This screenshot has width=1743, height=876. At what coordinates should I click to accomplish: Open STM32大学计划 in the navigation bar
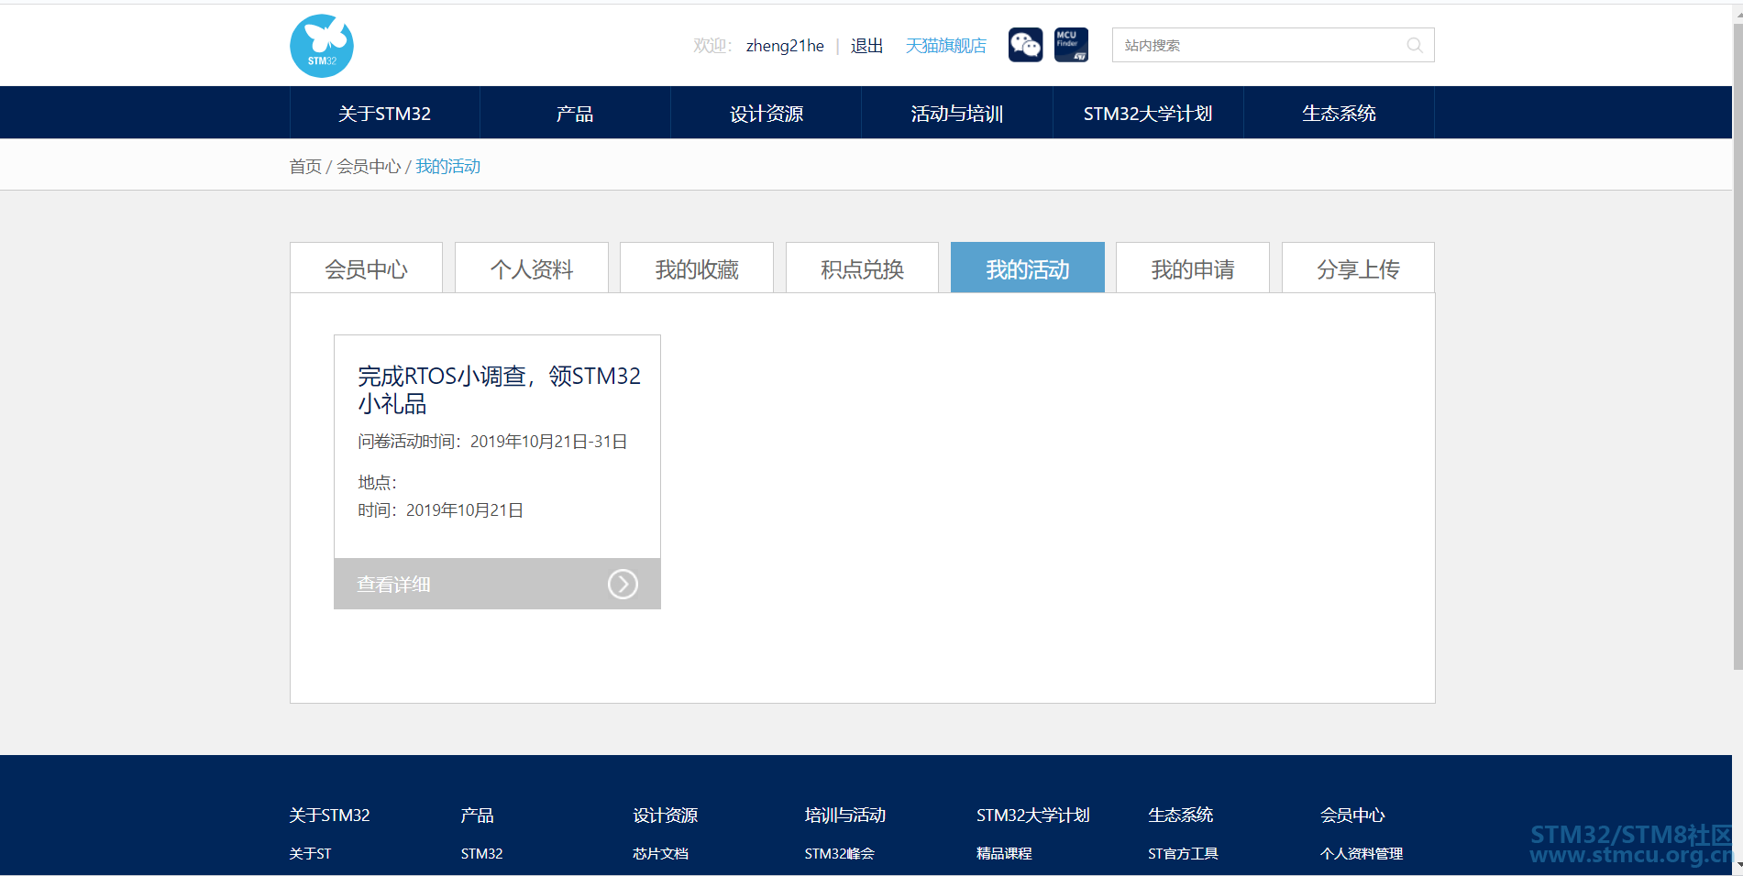[1148, 114]
